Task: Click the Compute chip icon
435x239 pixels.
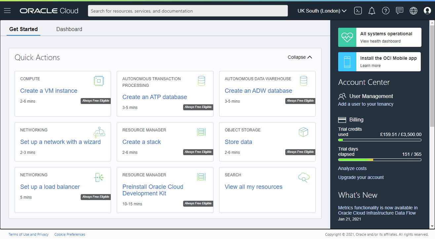Action: (x=99, y=81)
